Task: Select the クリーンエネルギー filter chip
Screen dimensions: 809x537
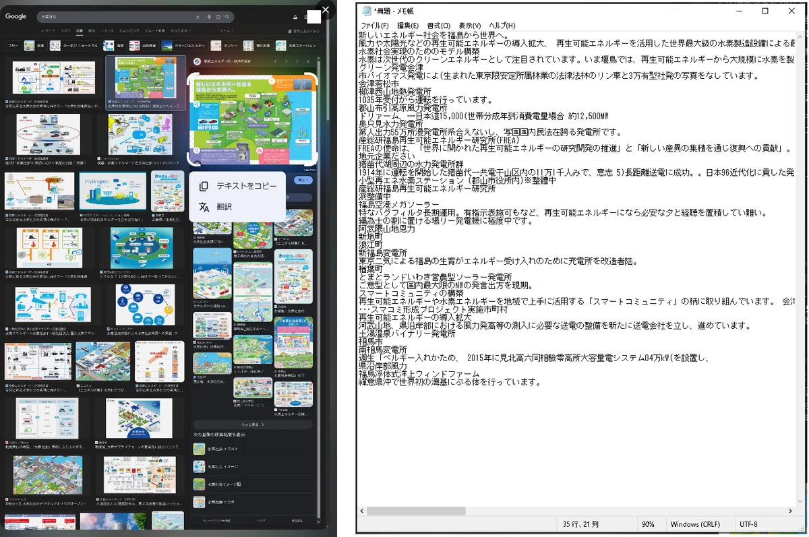Action: 184,46
